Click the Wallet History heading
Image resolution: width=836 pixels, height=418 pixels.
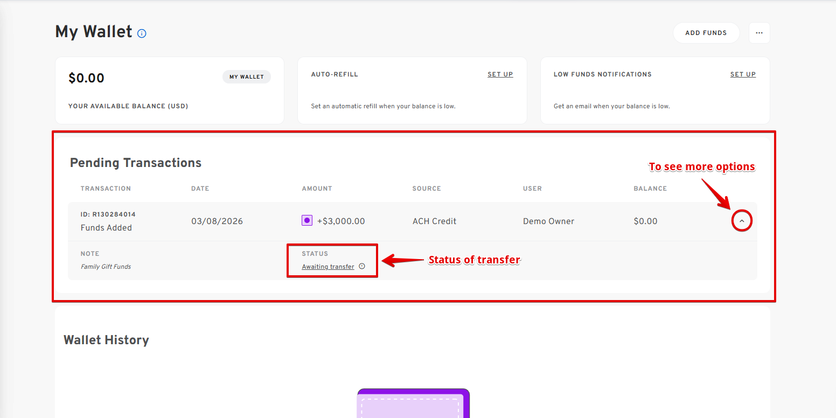tap(106, 340)
